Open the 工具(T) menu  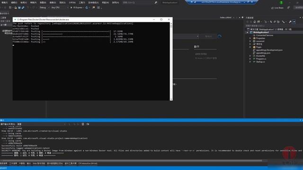[x=82, y=2]
